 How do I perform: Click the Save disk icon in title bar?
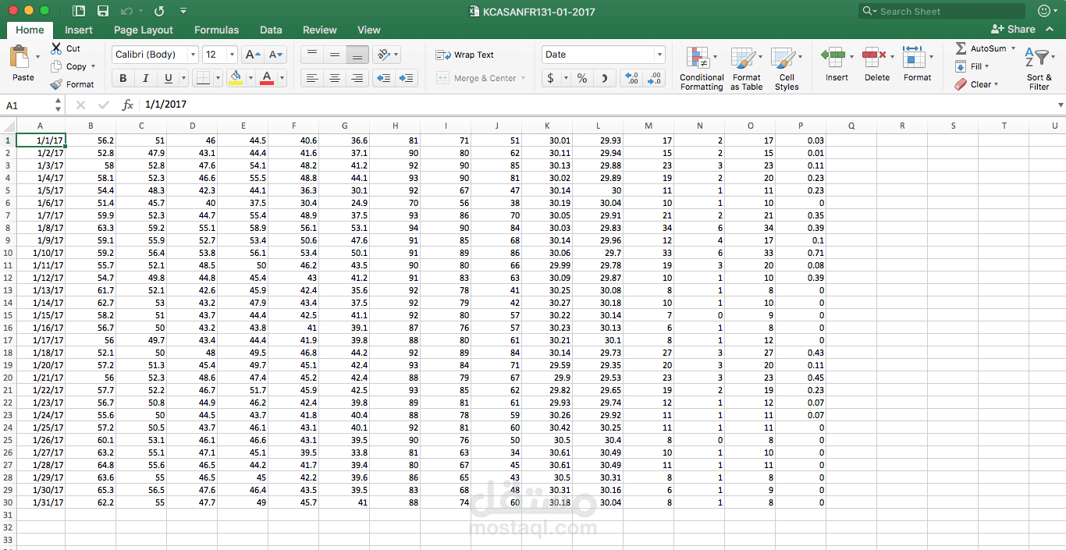pyautogui.click(x=103, y=11)
